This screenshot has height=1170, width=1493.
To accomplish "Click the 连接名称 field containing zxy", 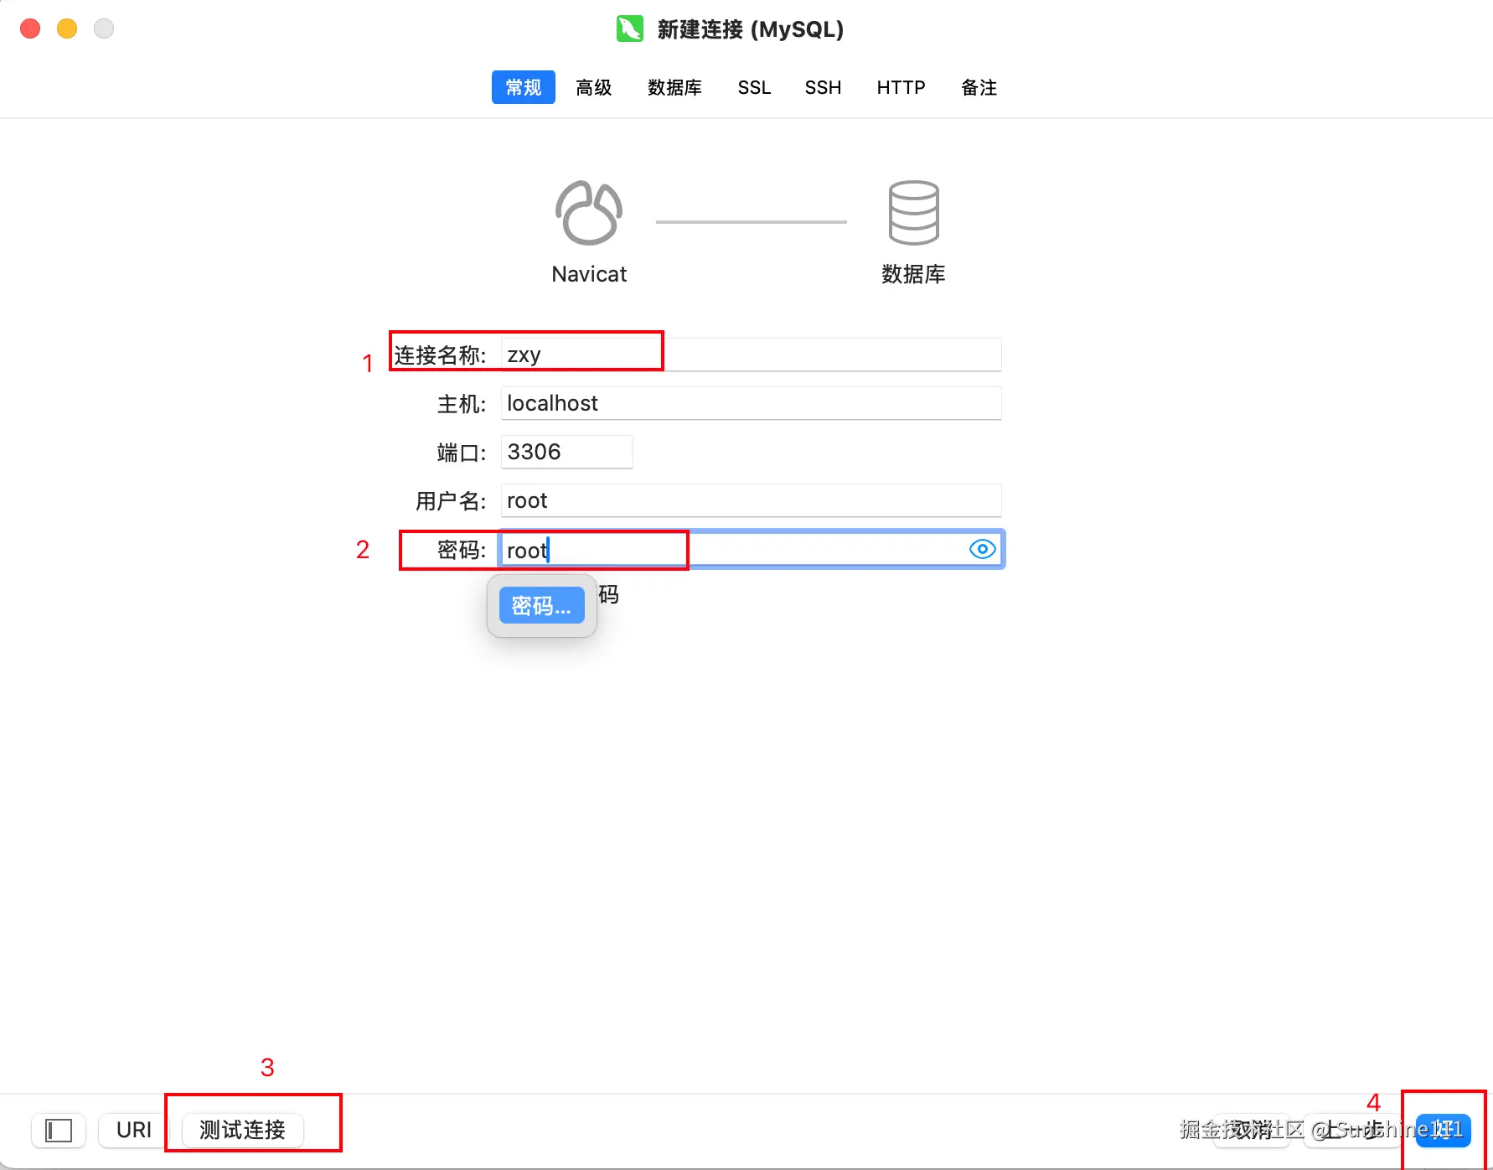I will tap(751, 355).
